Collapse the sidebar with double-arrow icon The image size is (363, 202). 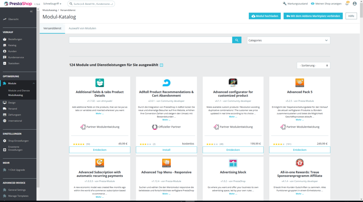point(31,11)
